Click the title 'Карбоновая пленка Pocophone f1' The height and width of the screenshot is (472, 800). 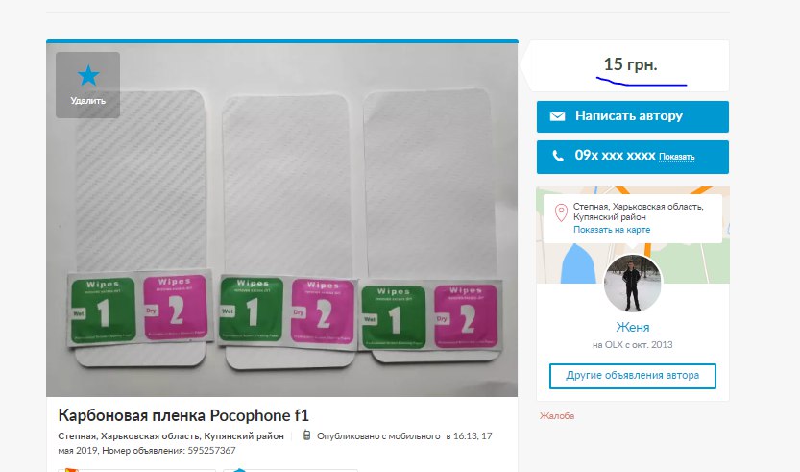[x=183, y=415]
